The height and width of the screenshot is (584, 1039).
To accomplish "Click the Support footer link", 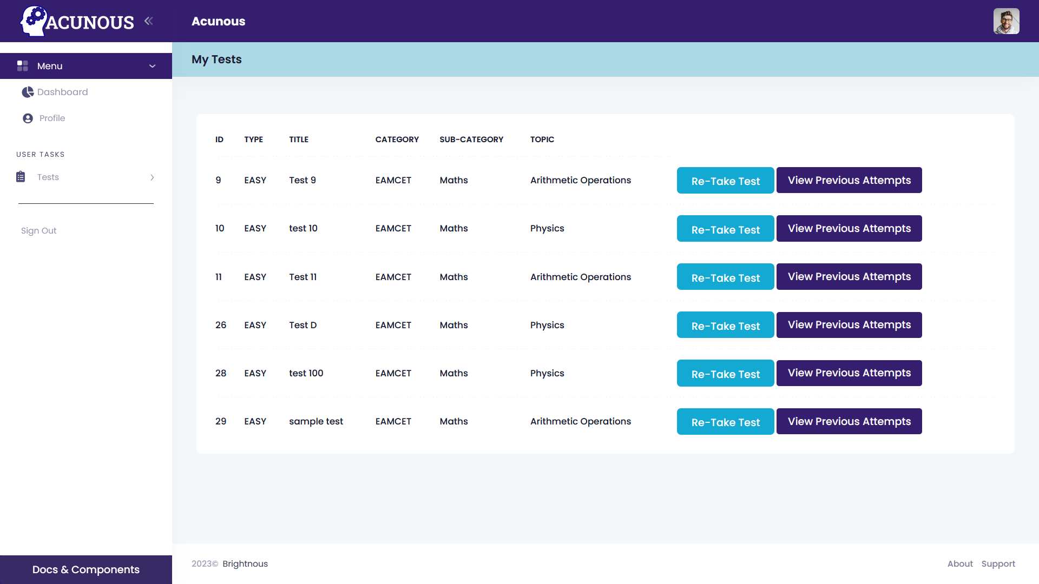I will coord(998,563).
